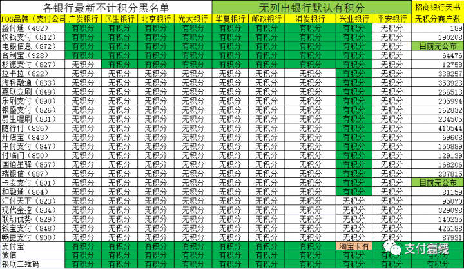
Task: Select the row label 和融通（864）
Action: pyautogui.click(x=33, y=192)
